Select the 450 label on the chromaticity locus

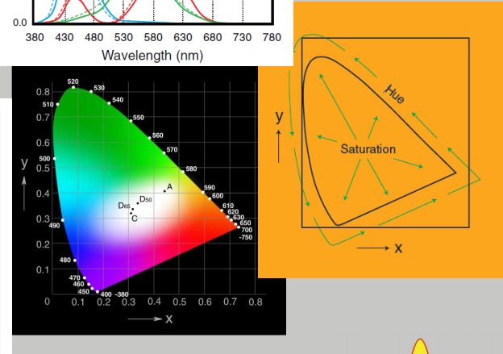click(x=83, y=292)
